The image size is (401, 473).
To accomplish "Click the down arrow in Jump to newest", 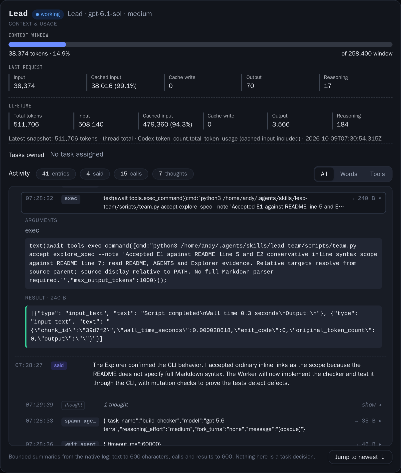I will pyautogui.click(x=383, y=457).
